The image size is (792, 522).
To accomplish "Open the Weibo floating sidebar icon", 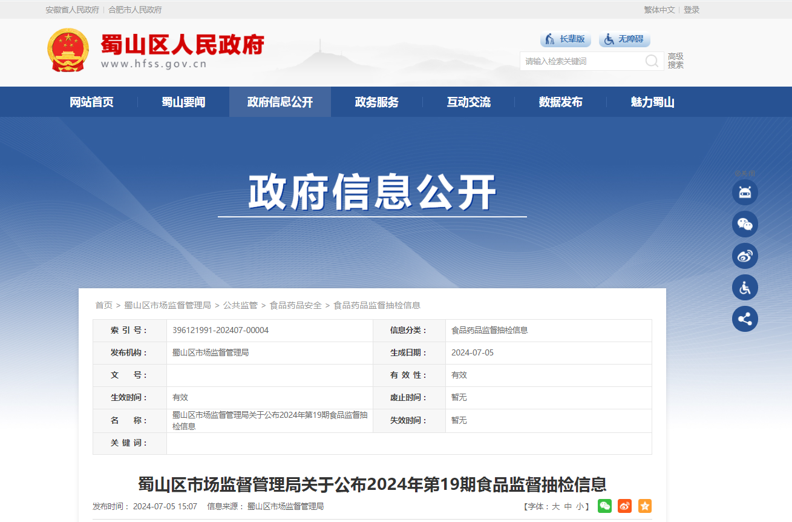I will click(745, 256).
